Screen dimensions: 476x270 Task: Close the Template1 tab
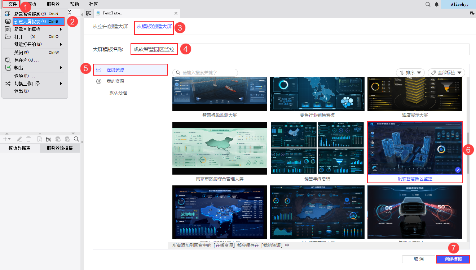click(176, 13)
